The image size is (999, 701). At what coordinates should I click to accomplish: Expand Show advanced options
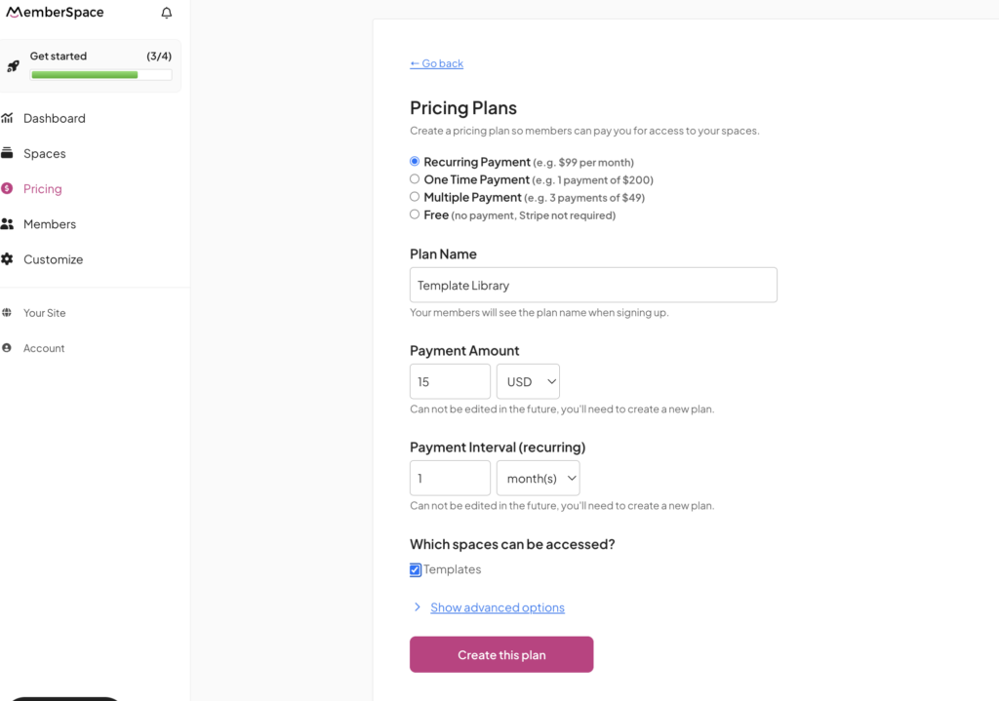[498, 606]
